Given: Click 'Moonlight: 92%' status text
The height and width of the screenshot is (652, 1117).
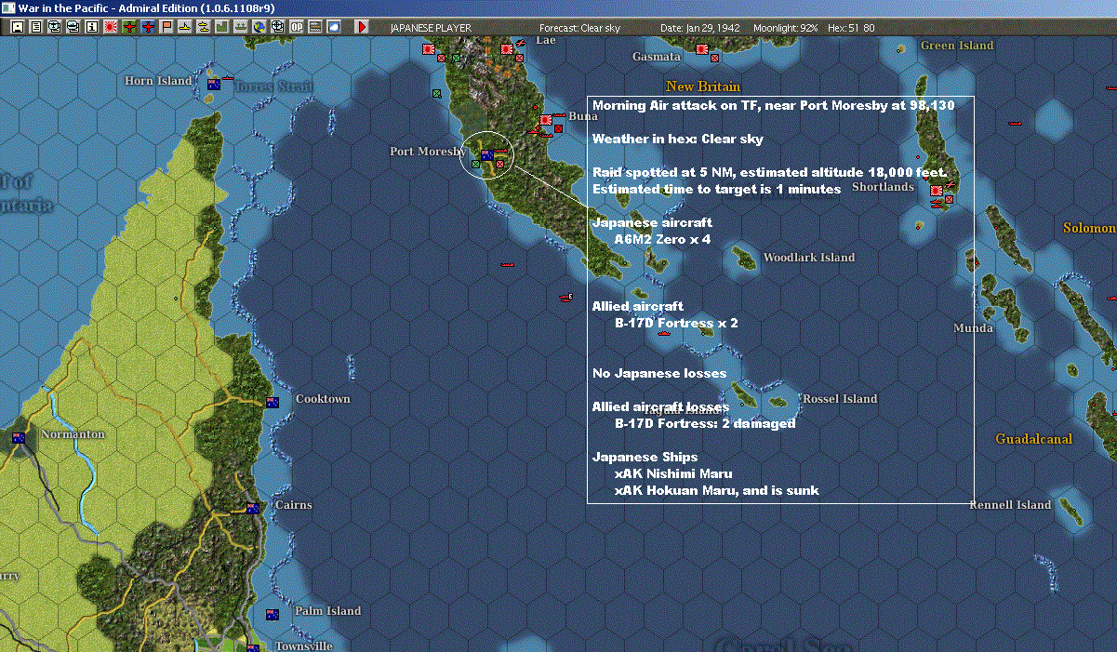Looking at the screenshot, I should (786, 28).
